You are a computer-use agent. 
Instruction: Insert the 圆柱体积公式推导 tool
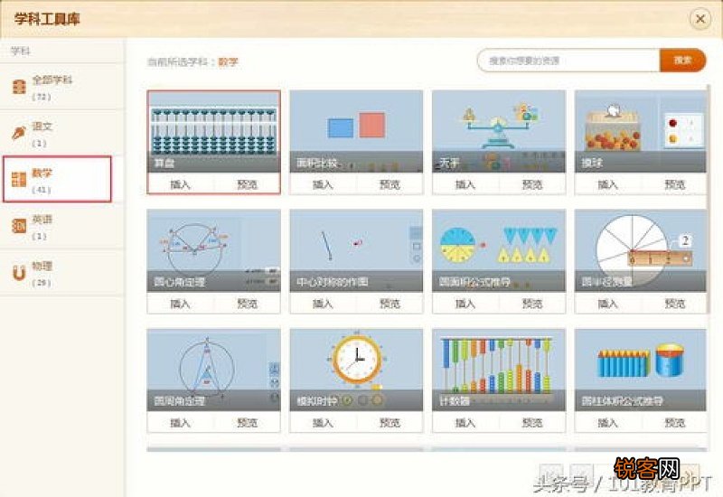point(607,422)
